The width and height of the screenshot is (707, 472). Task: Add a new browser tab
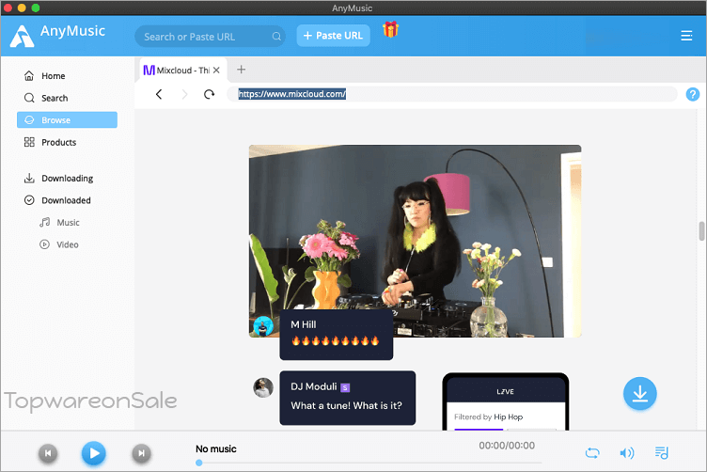click(x=242, y=70)
